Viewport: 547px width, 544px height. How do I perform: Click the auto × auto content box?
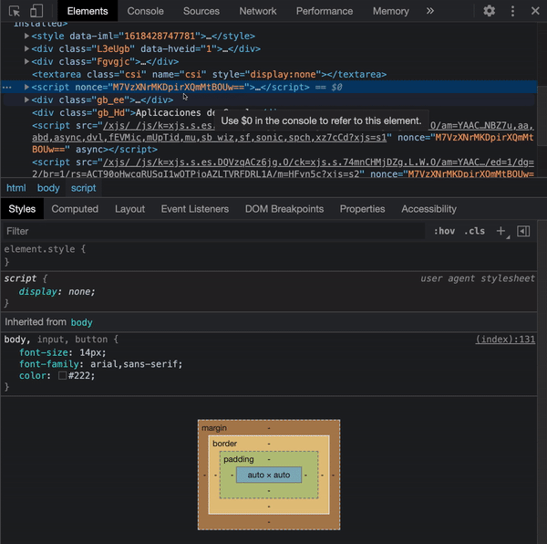(x=269, y=475)
